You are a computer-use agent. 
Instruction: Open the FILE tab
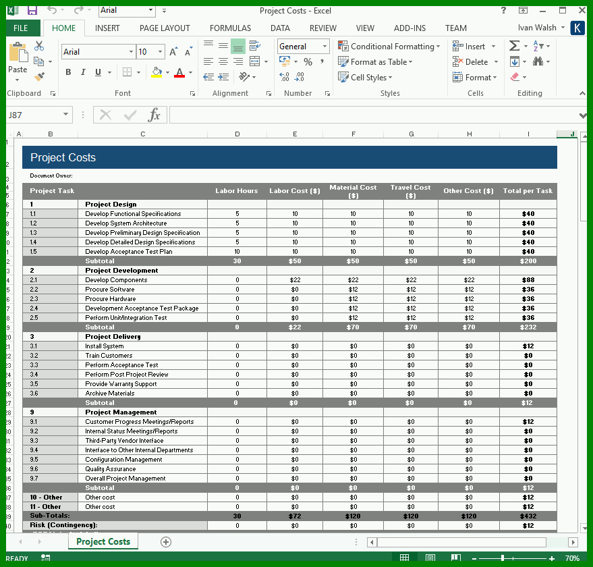pos(20,28)
